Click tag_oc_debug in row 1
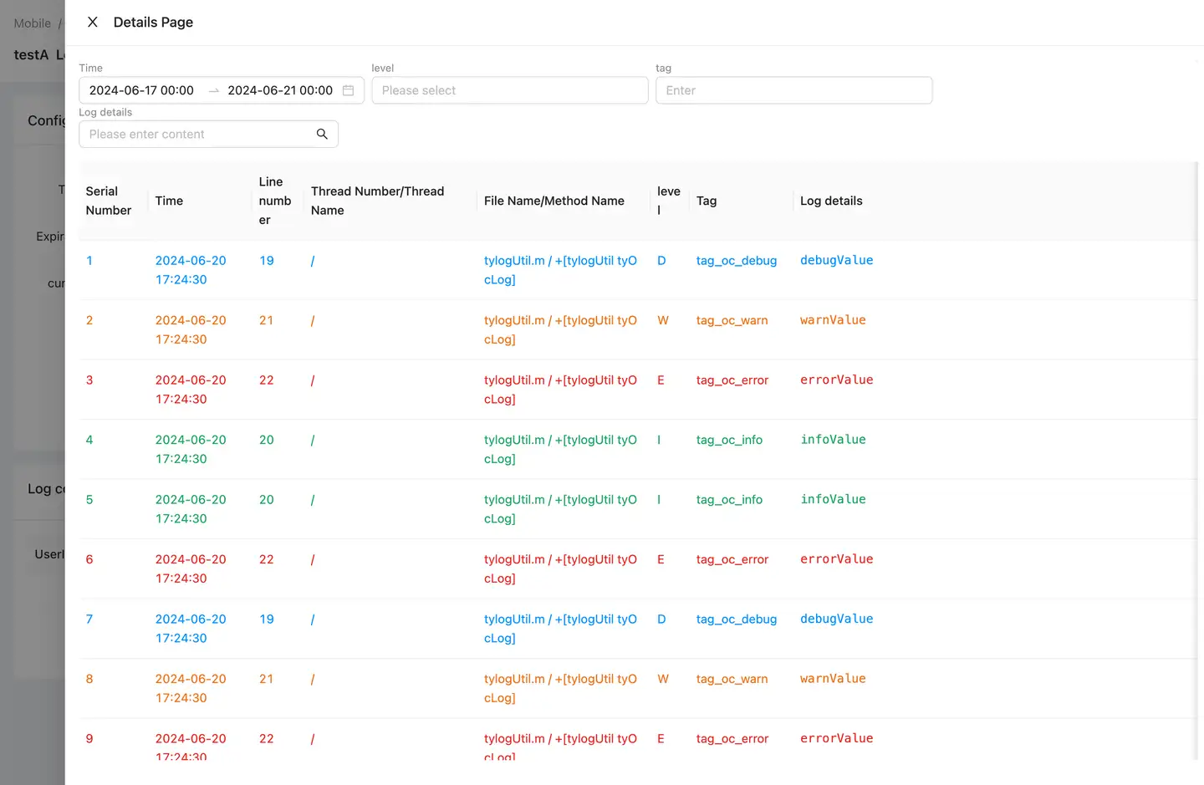 (737, 261)
